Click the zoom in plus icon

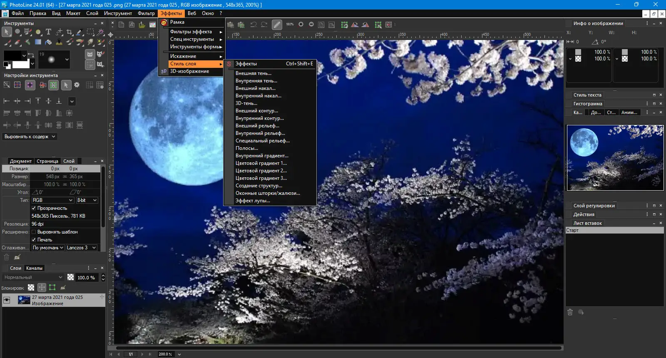pyautogui.click(x=301, y=25)
